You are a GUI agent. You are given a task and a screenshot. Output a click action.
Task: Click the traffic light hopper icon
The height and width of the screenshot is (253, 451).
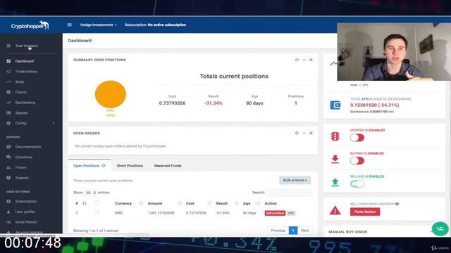coord(335,136)
